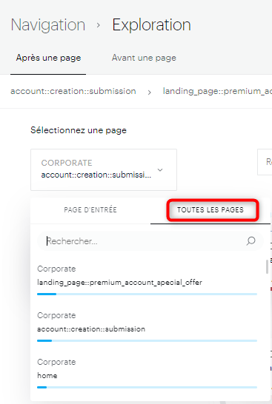Screen dimensions: 272x404
Task: Choose the Corporate home page entry
Action: [147, 372]
